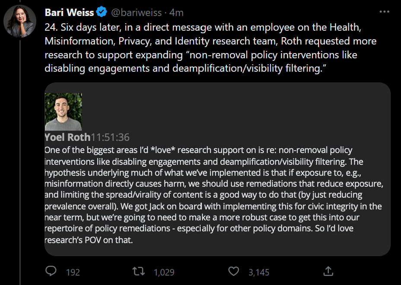This screenshot has width=401, height=285.
Task: Click the 11:51:36 message timestamp
Action: tap(111, 138)
